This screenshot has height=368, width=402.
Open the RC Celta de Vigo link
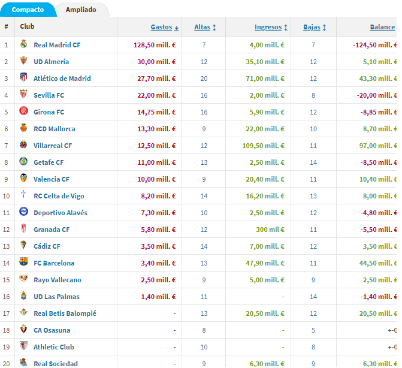point(59,196)
